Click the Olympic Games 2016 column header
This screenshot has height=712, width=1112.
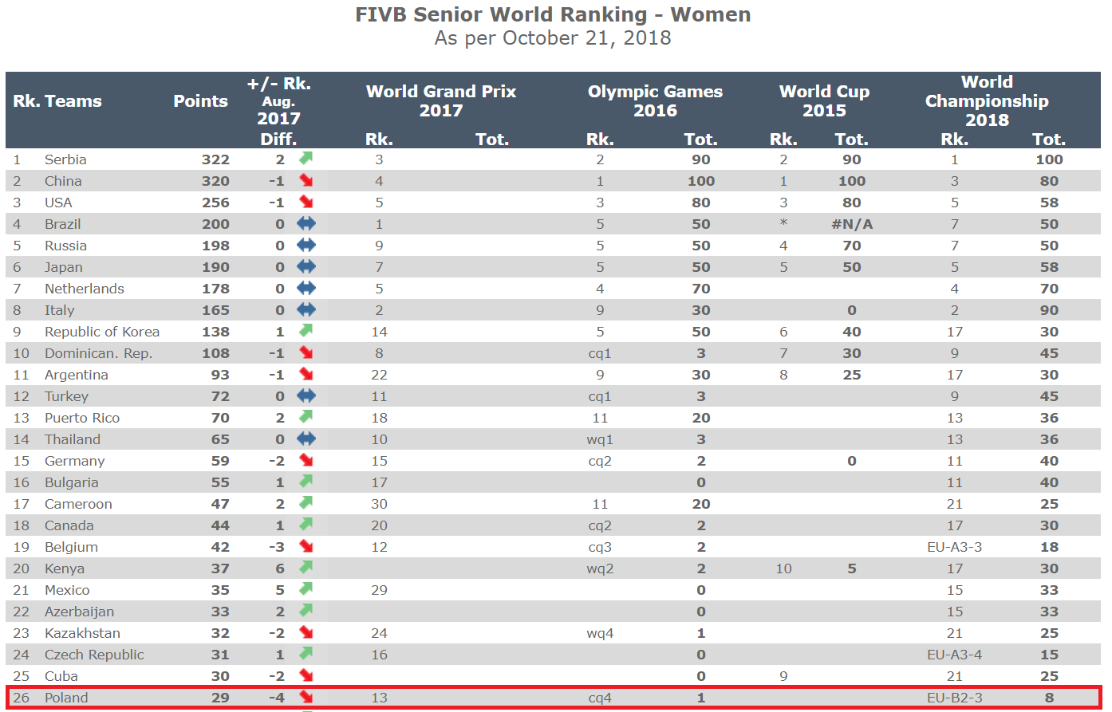[x=655, y=101]
